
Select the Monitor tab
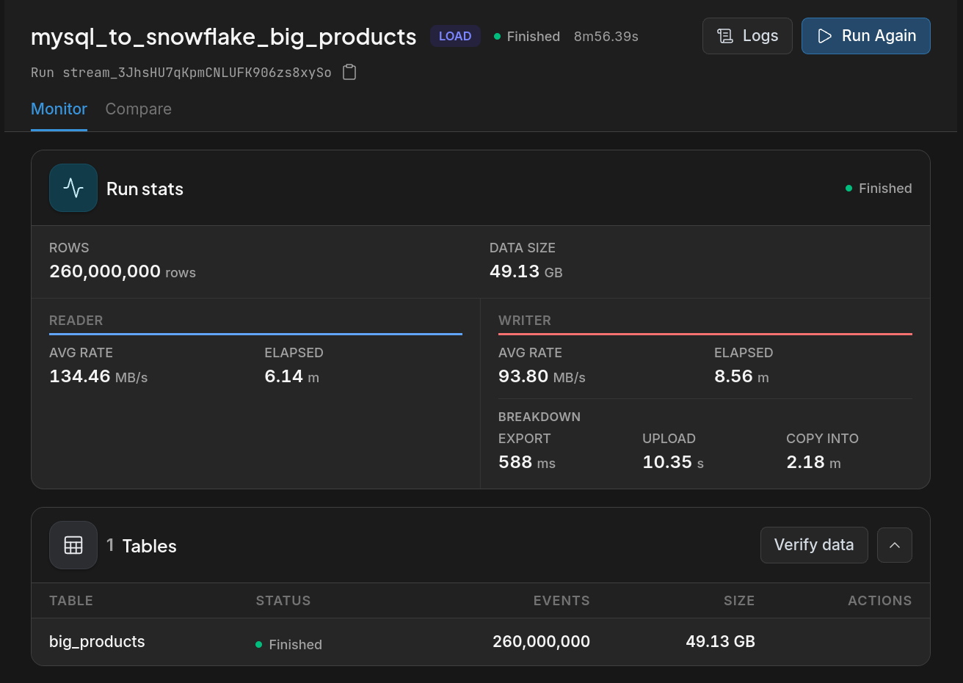pyautogui.click(x=59, y=109)
